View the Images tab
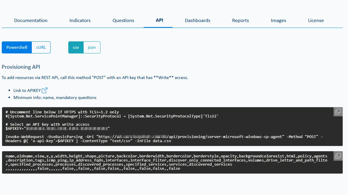This screenshot has width=348, height=195. click(278, 20)
